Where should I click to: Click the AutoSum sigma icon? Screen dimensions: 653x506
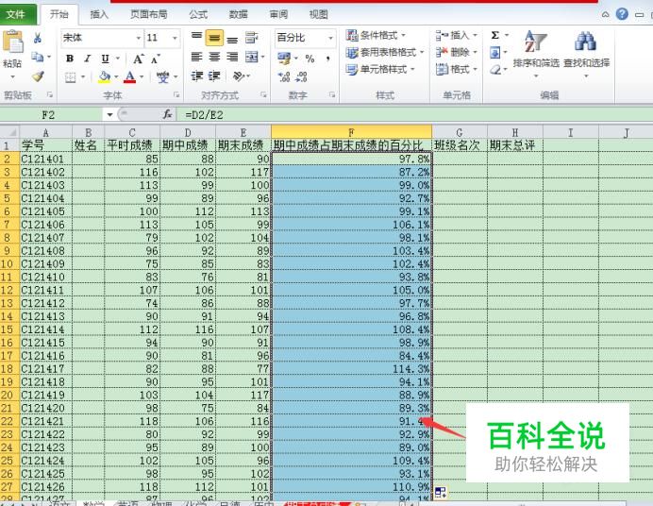pyautogui.click(x=495, y=35)
